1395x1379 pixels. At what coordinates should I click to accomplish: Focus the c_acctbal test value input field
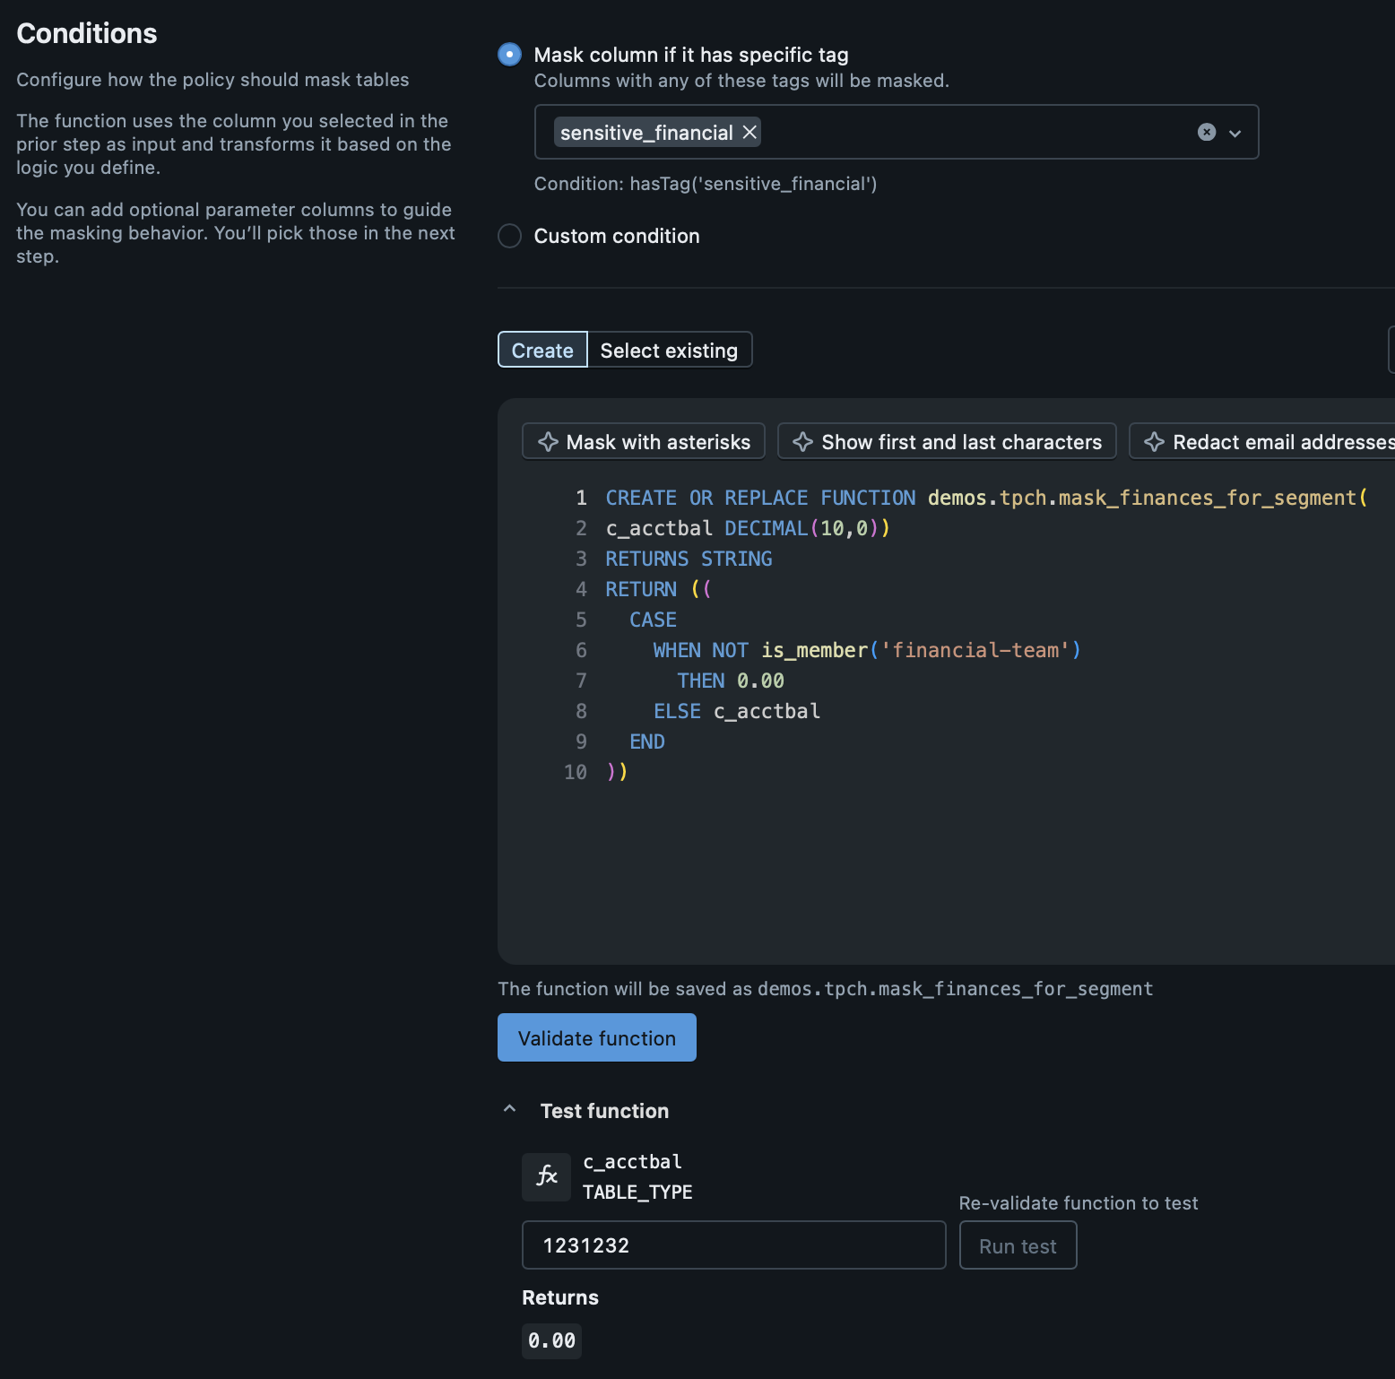click(733, 1245)
